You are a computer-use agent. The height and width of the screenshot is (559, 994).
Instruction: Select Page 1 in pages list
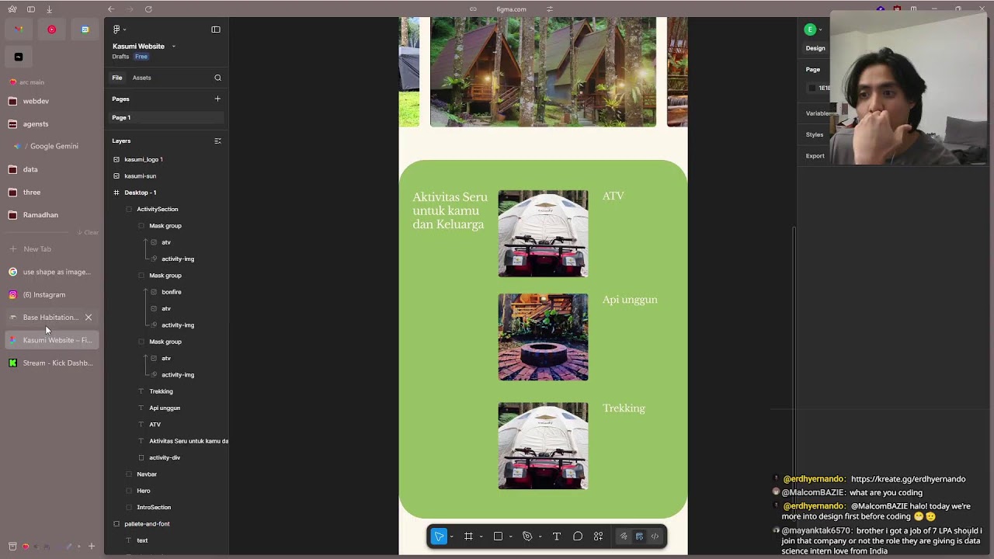[167, 117]
